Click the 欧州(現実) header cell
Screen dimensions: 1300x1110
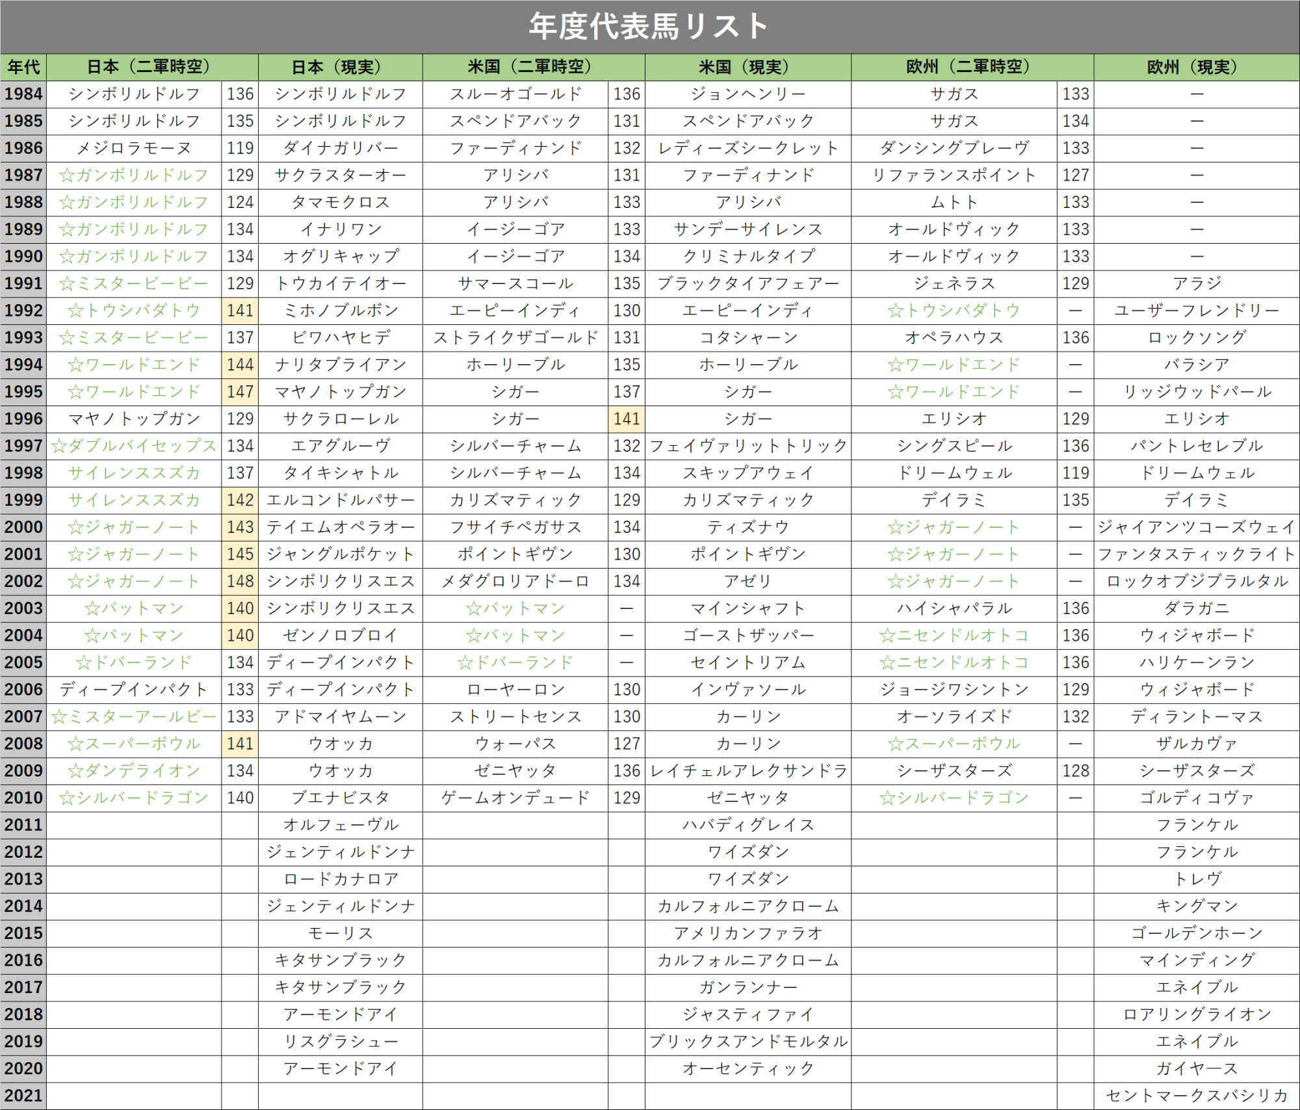point(1196,67)
